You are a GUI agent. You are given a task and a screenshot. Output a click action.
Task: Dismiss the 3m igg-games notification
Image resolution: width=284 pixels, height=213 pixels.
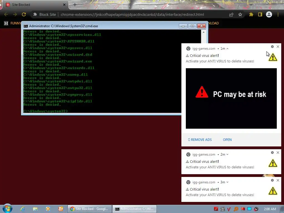point(278,180)
